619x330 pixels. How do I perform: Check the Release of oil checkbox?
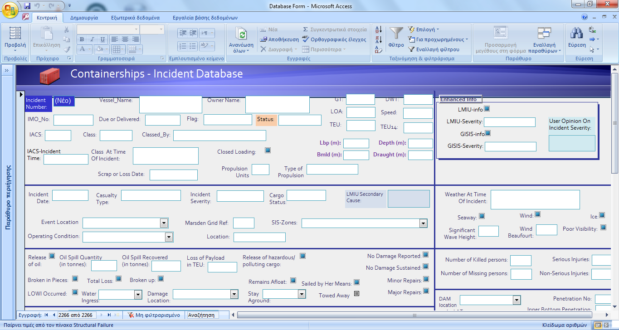tap(52, 256)
